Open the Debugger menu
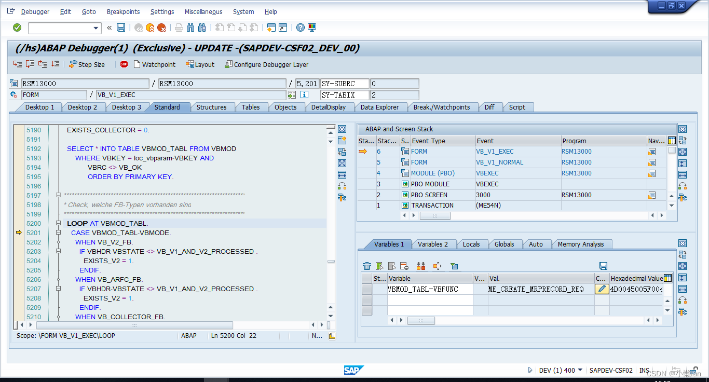 click(x=35, y=11)
